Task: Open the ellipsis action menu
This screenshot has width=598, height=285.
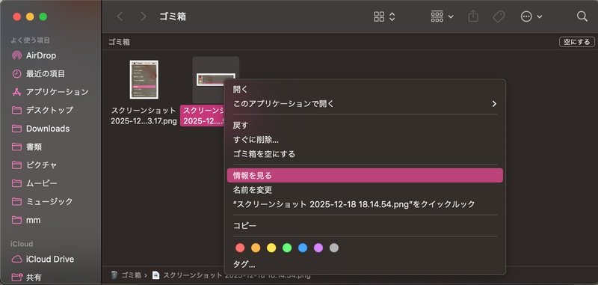Action: click(531, 16)
